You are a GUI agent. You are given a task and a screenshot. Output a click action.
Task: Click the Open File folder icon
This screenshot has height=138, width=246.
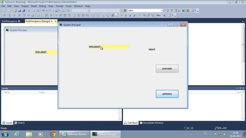coord(15,11)
